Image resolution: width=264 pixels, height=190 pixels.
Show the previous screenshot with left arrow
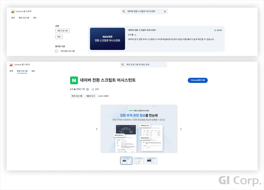click(x=97, y=129)
